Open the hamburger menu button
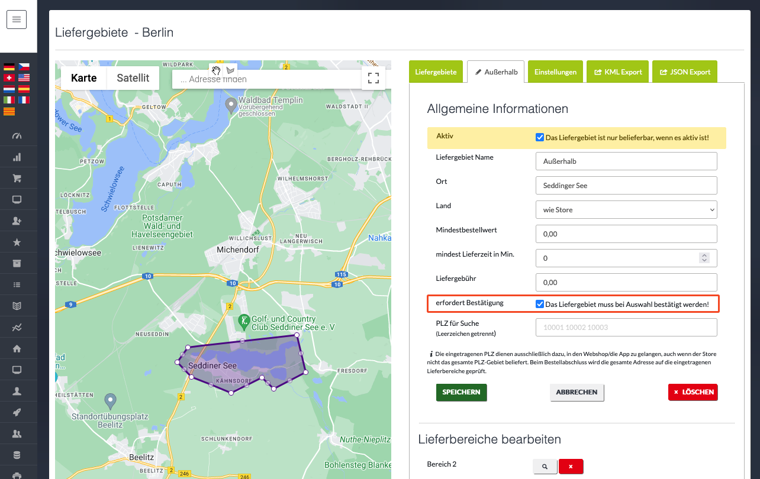The height and width of the screenshot is (479, 760). [x=17, y=20]
